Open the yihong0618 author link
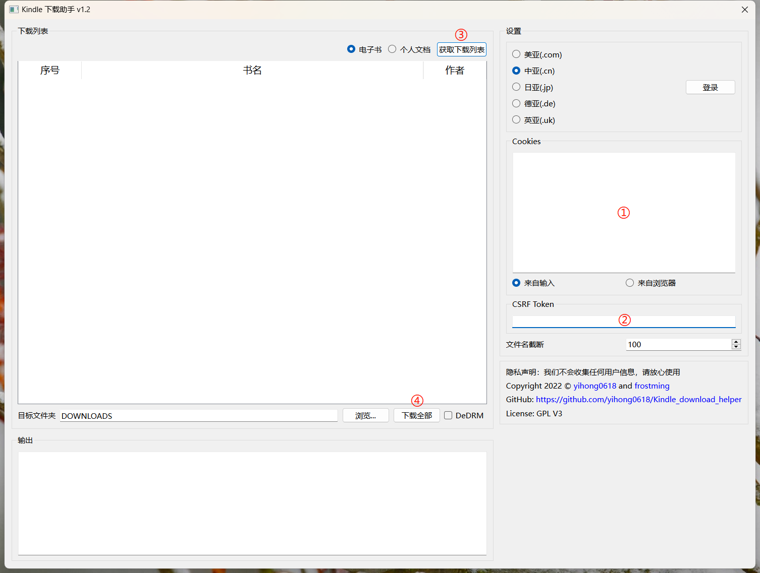Viewport: 760px width, 573px height. (x=594, y=386)
